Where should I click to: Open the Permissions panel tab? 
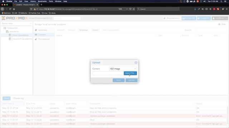(44, 39)
